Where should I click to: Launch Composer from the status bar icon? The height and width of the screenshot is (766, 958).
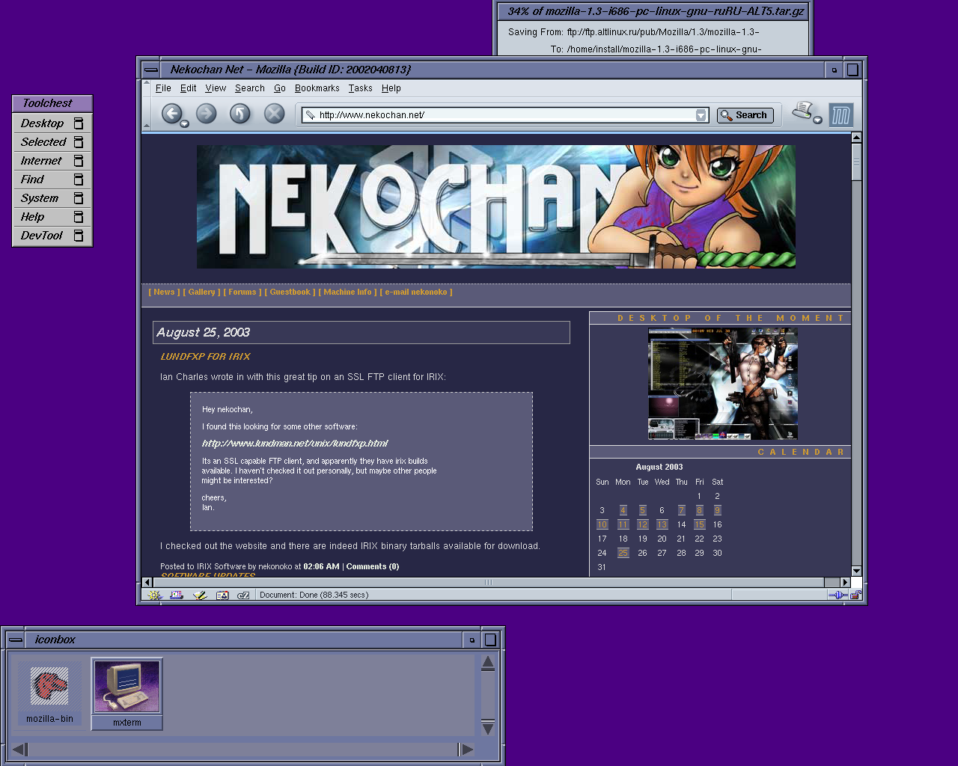pyautogui.click(x=199, y=595)
